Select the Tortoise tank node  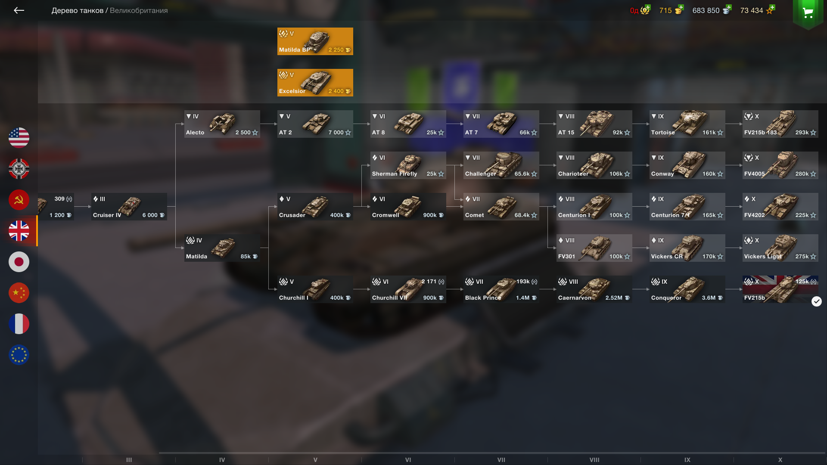click(687, 124)
